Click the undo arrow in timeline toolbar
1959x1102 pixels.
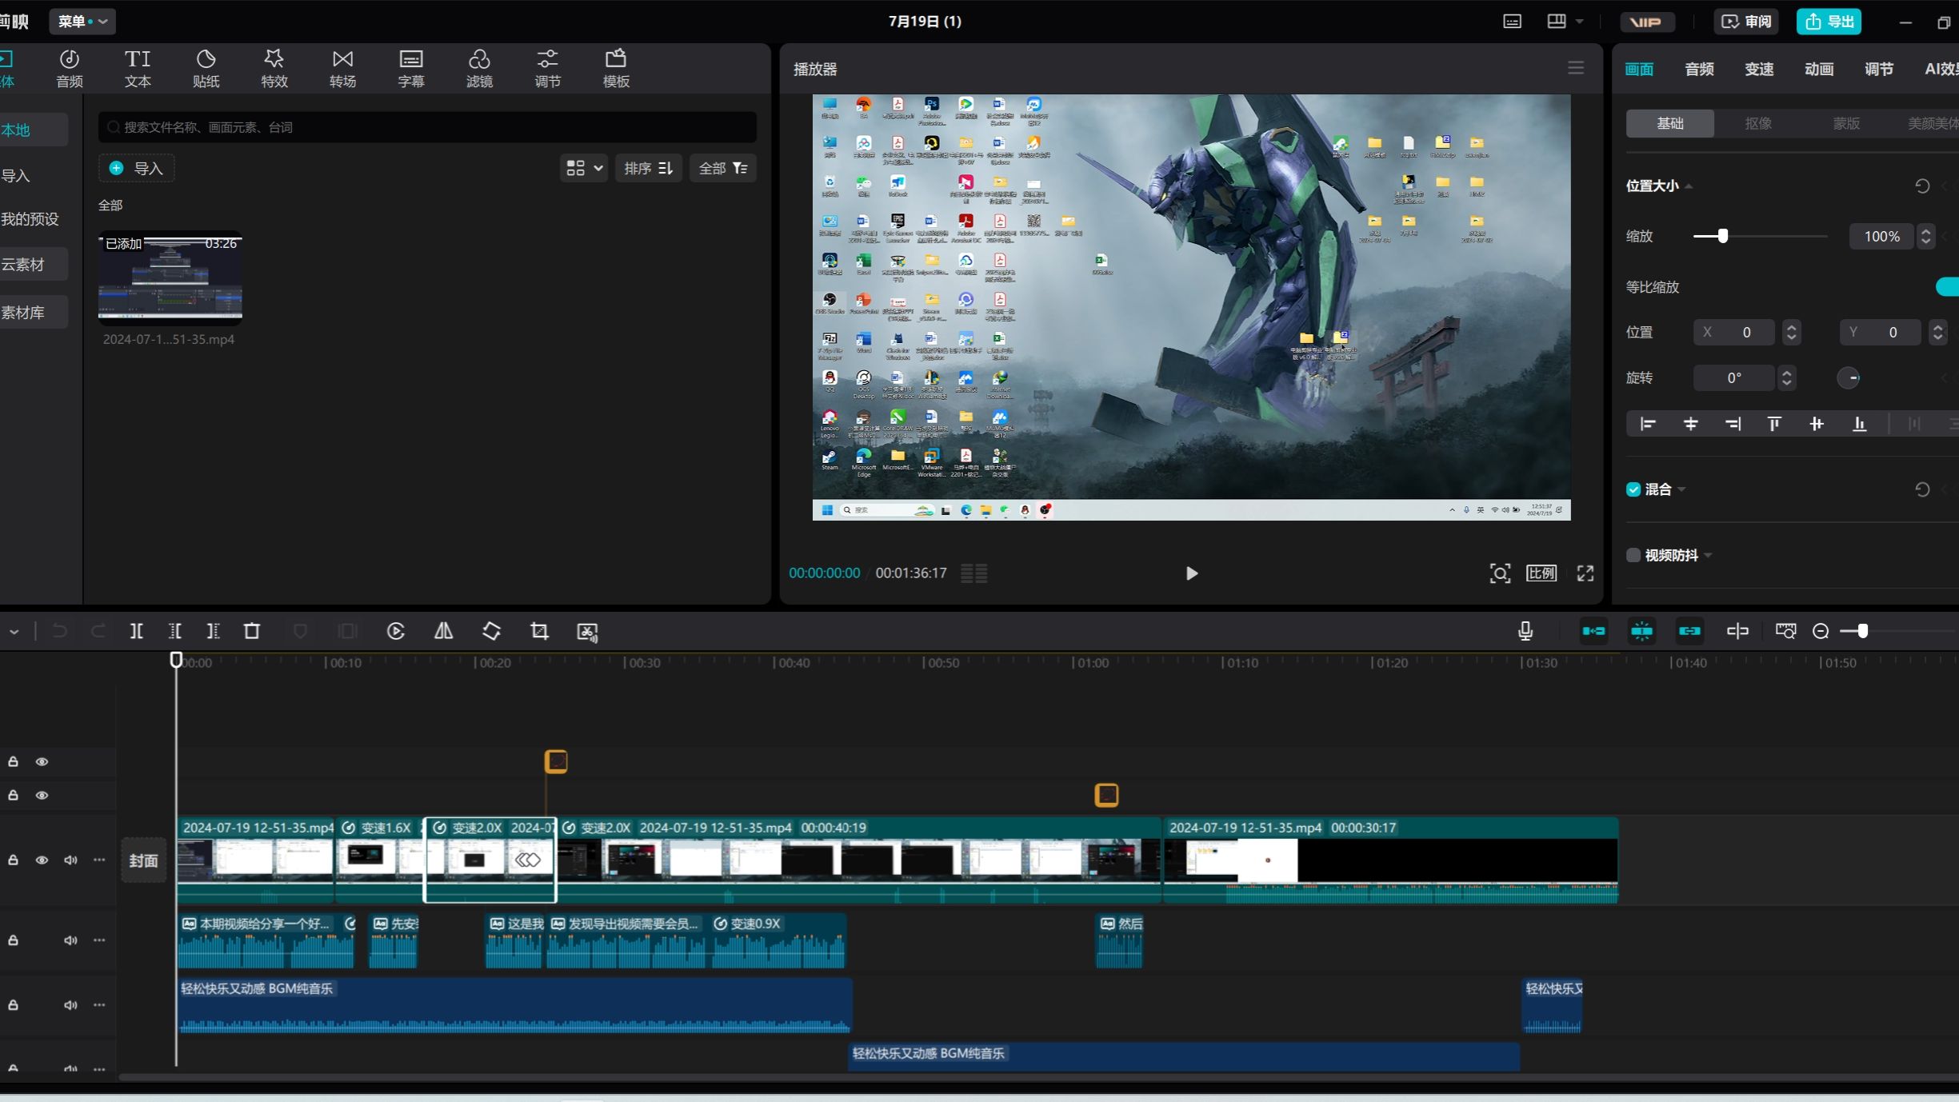59,631
